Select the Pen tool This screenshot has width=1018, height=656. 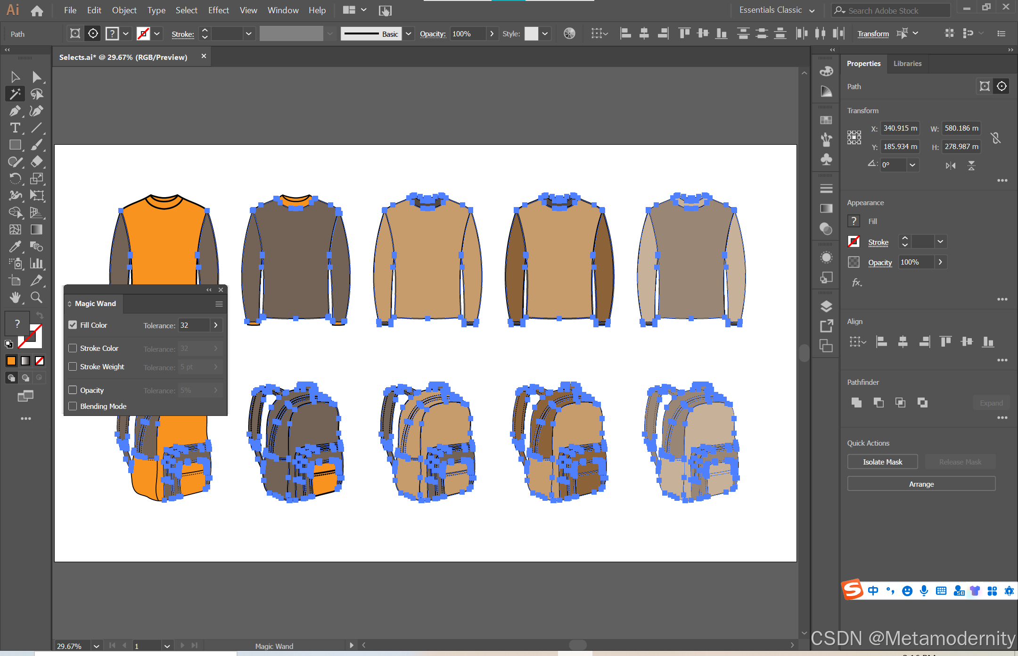(15, 111)
